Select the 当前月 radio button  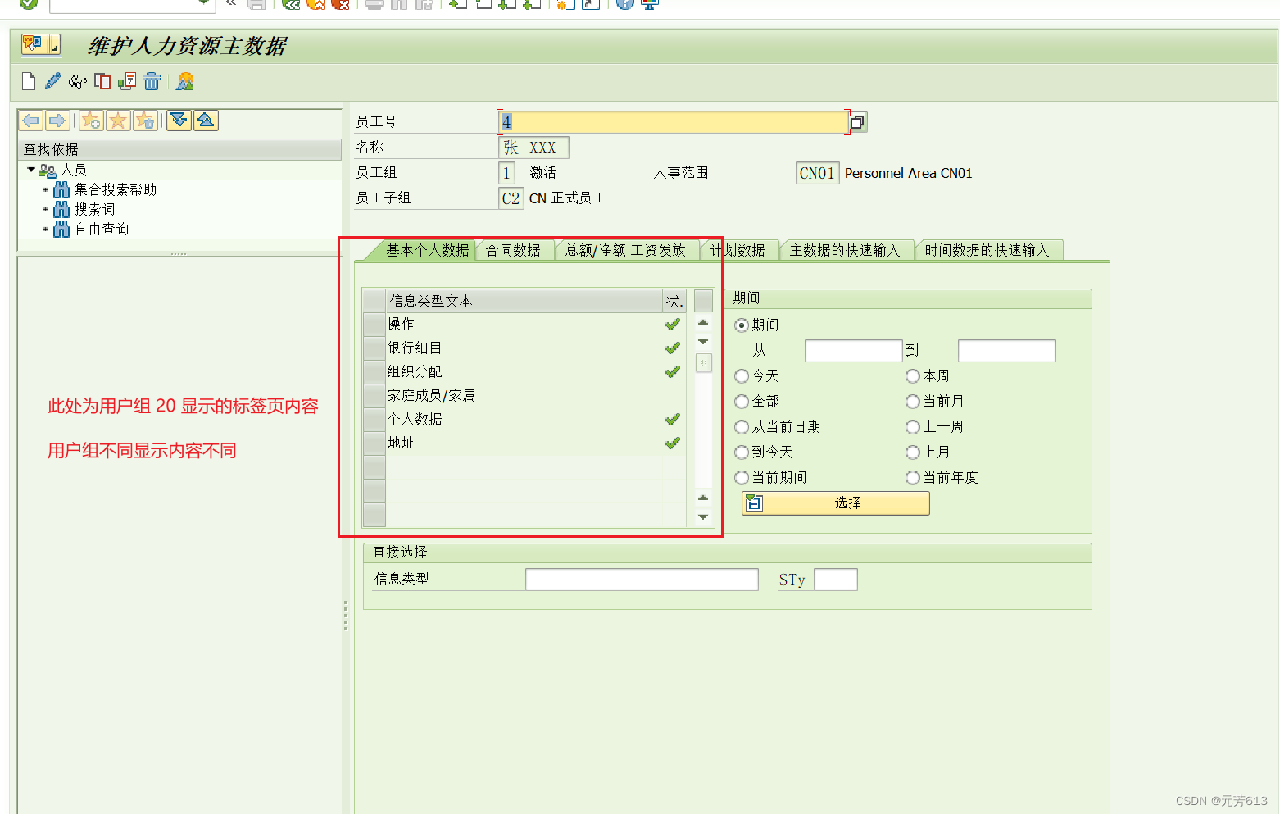913,402
